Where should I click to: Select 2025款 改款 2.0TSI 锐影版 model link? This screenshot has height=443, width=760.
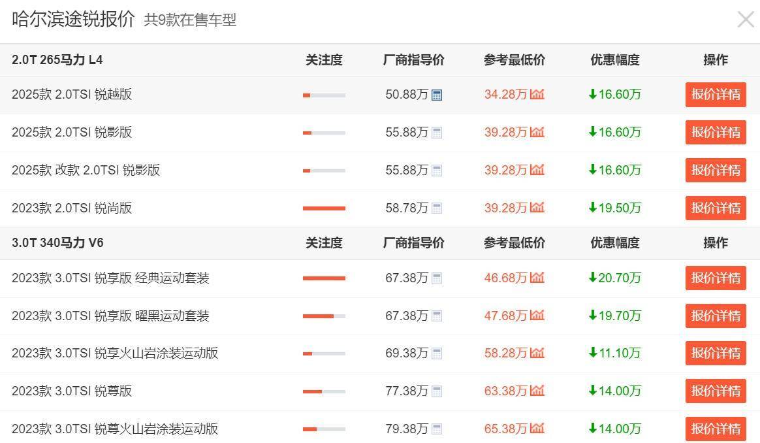point(86,171)
